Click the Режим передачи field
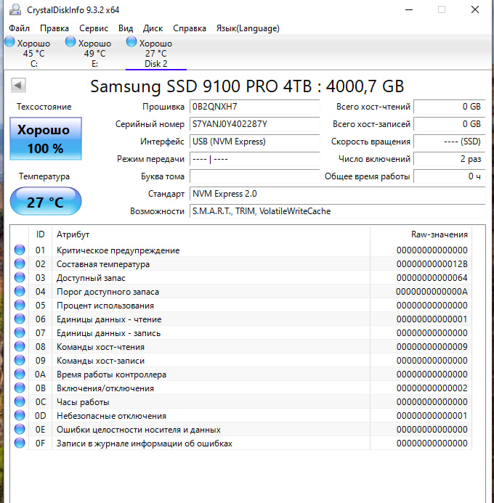 pos(254,159)
